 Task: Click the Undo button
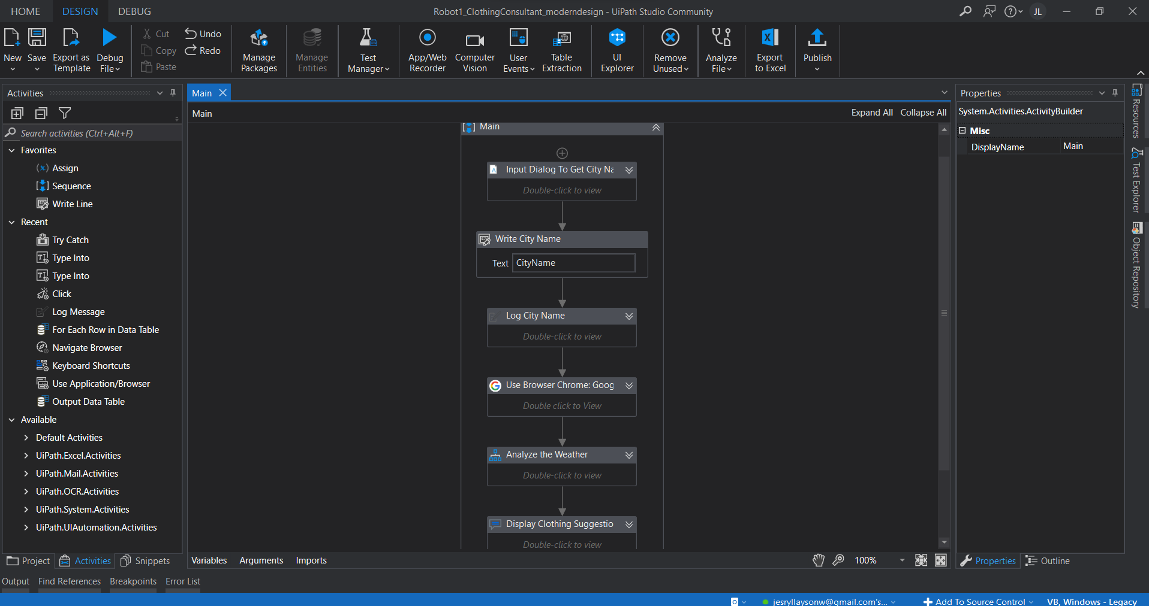coord(203,34)
